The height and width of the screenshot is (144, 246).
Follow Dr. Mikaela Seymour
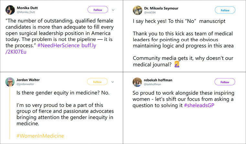tap(225, 10)
